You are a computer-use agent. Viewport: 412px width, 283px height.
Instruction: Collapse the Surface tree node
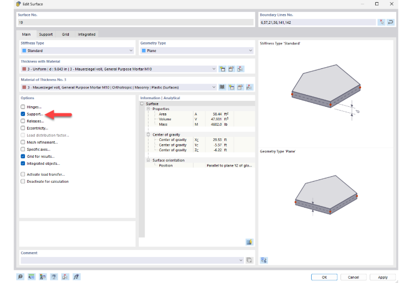(x=142, y=104)
